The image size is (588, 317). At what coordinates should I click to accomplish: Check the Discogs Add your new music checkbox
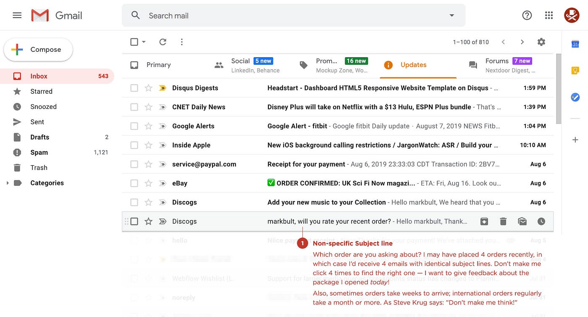pos(134,202)
